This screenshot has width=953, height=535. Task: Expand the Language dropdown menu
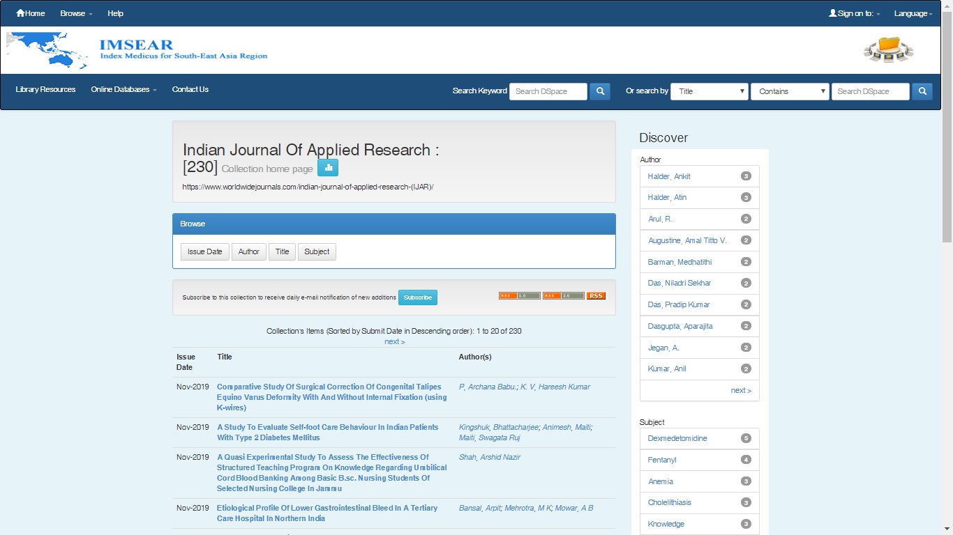[x=913, y=13]
